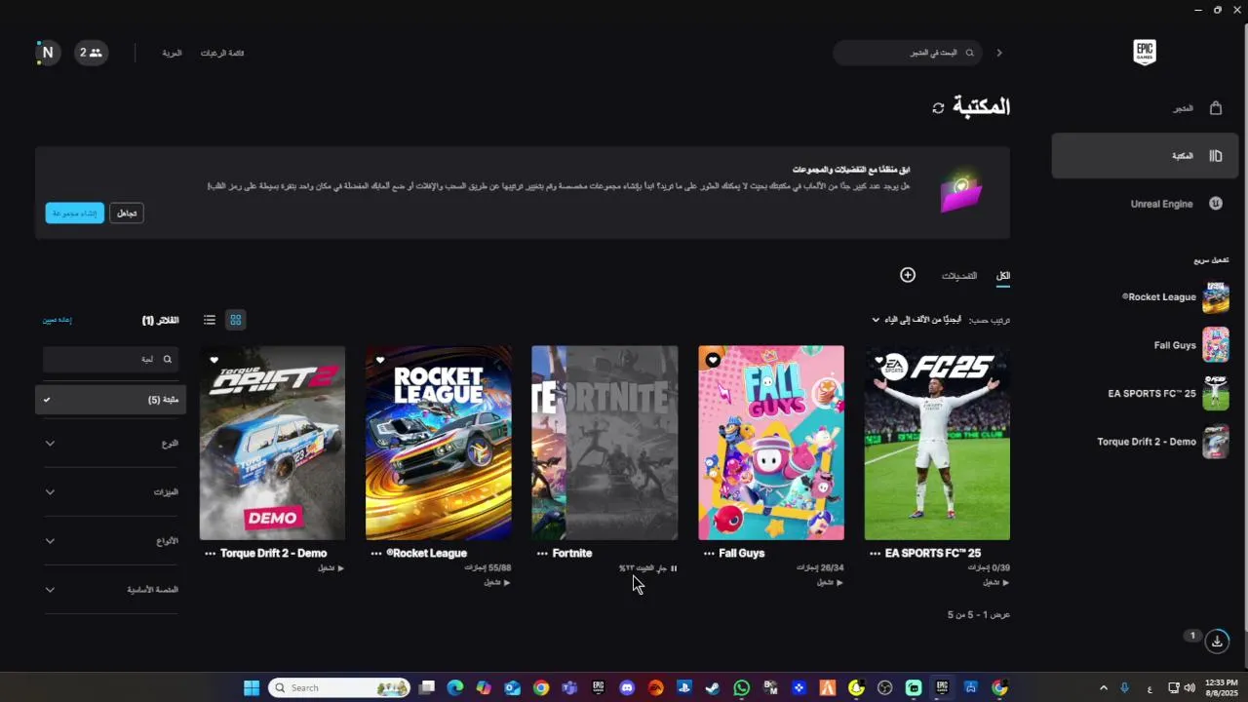Open Google Chrome from the taskbar
The width and height of the screenshot is (1248, 702).
(541, 688)
